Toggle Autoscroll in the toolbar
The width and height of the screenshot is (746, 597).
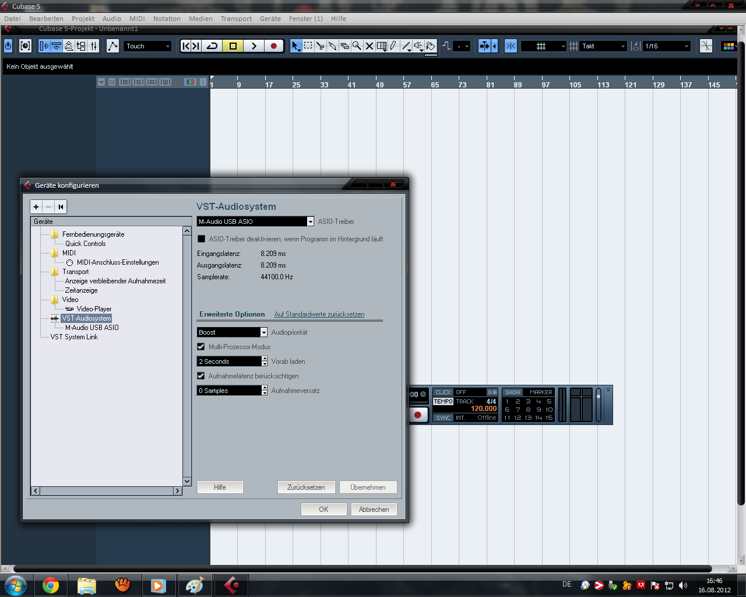pyautogui.click(x=484, y=45)
